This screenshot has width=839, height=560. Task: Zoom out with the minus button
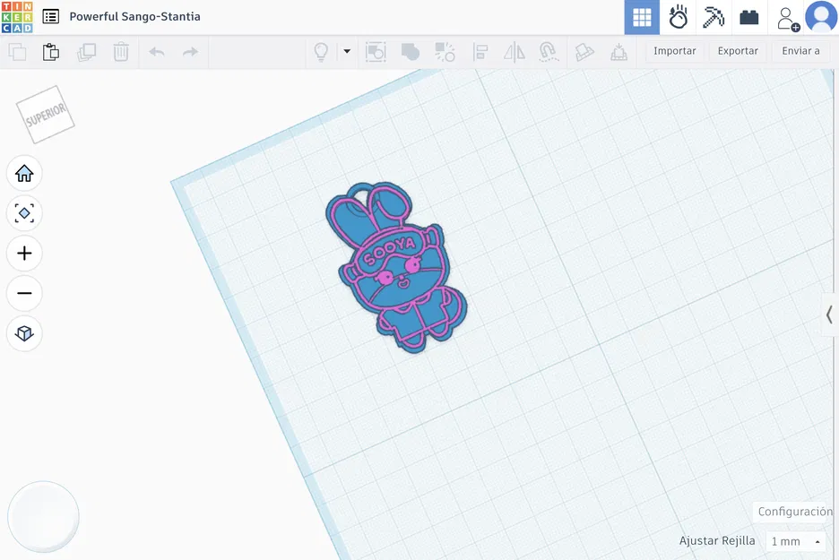click(x=24, y=293)
